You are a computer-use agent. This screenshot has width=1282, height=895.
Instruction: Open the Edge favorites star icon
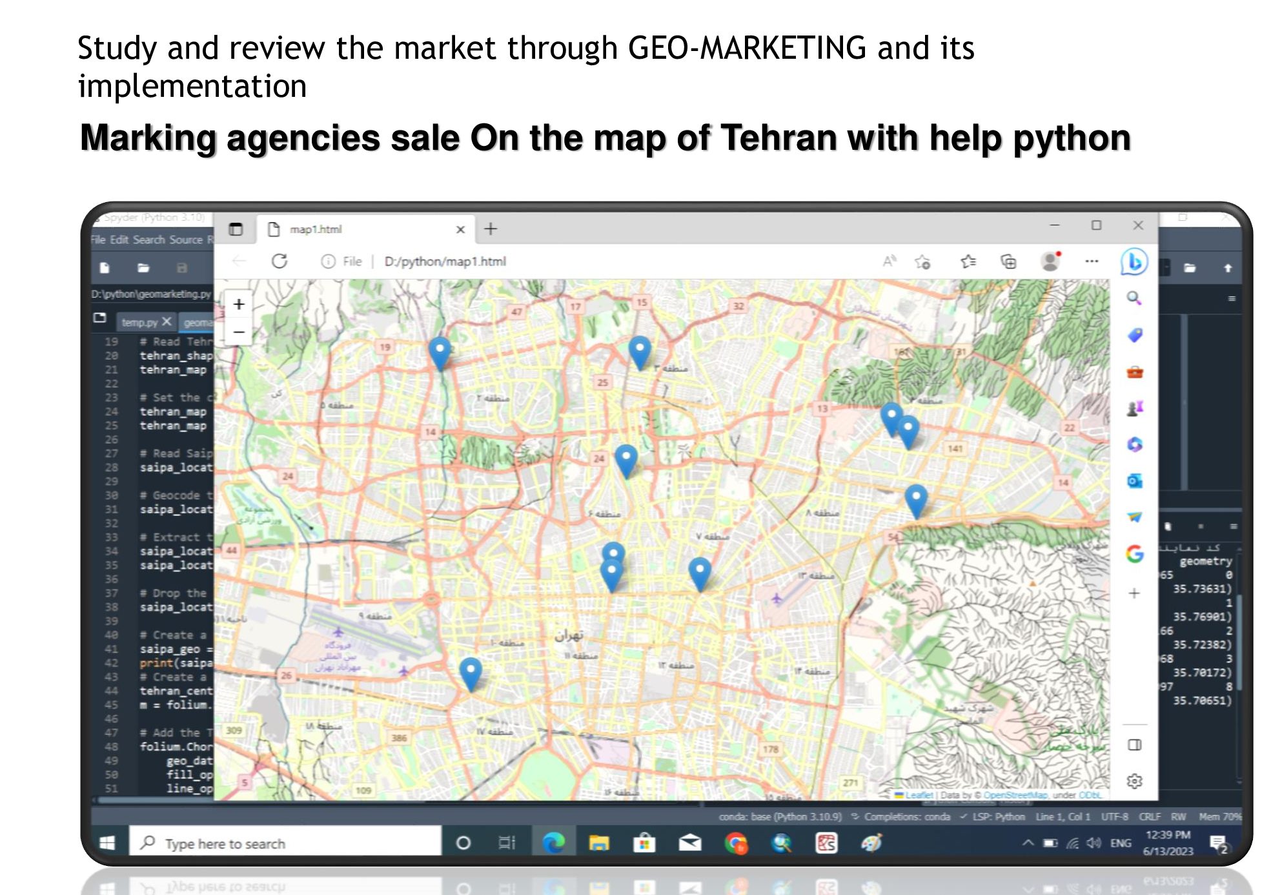(x=968, y=262)
